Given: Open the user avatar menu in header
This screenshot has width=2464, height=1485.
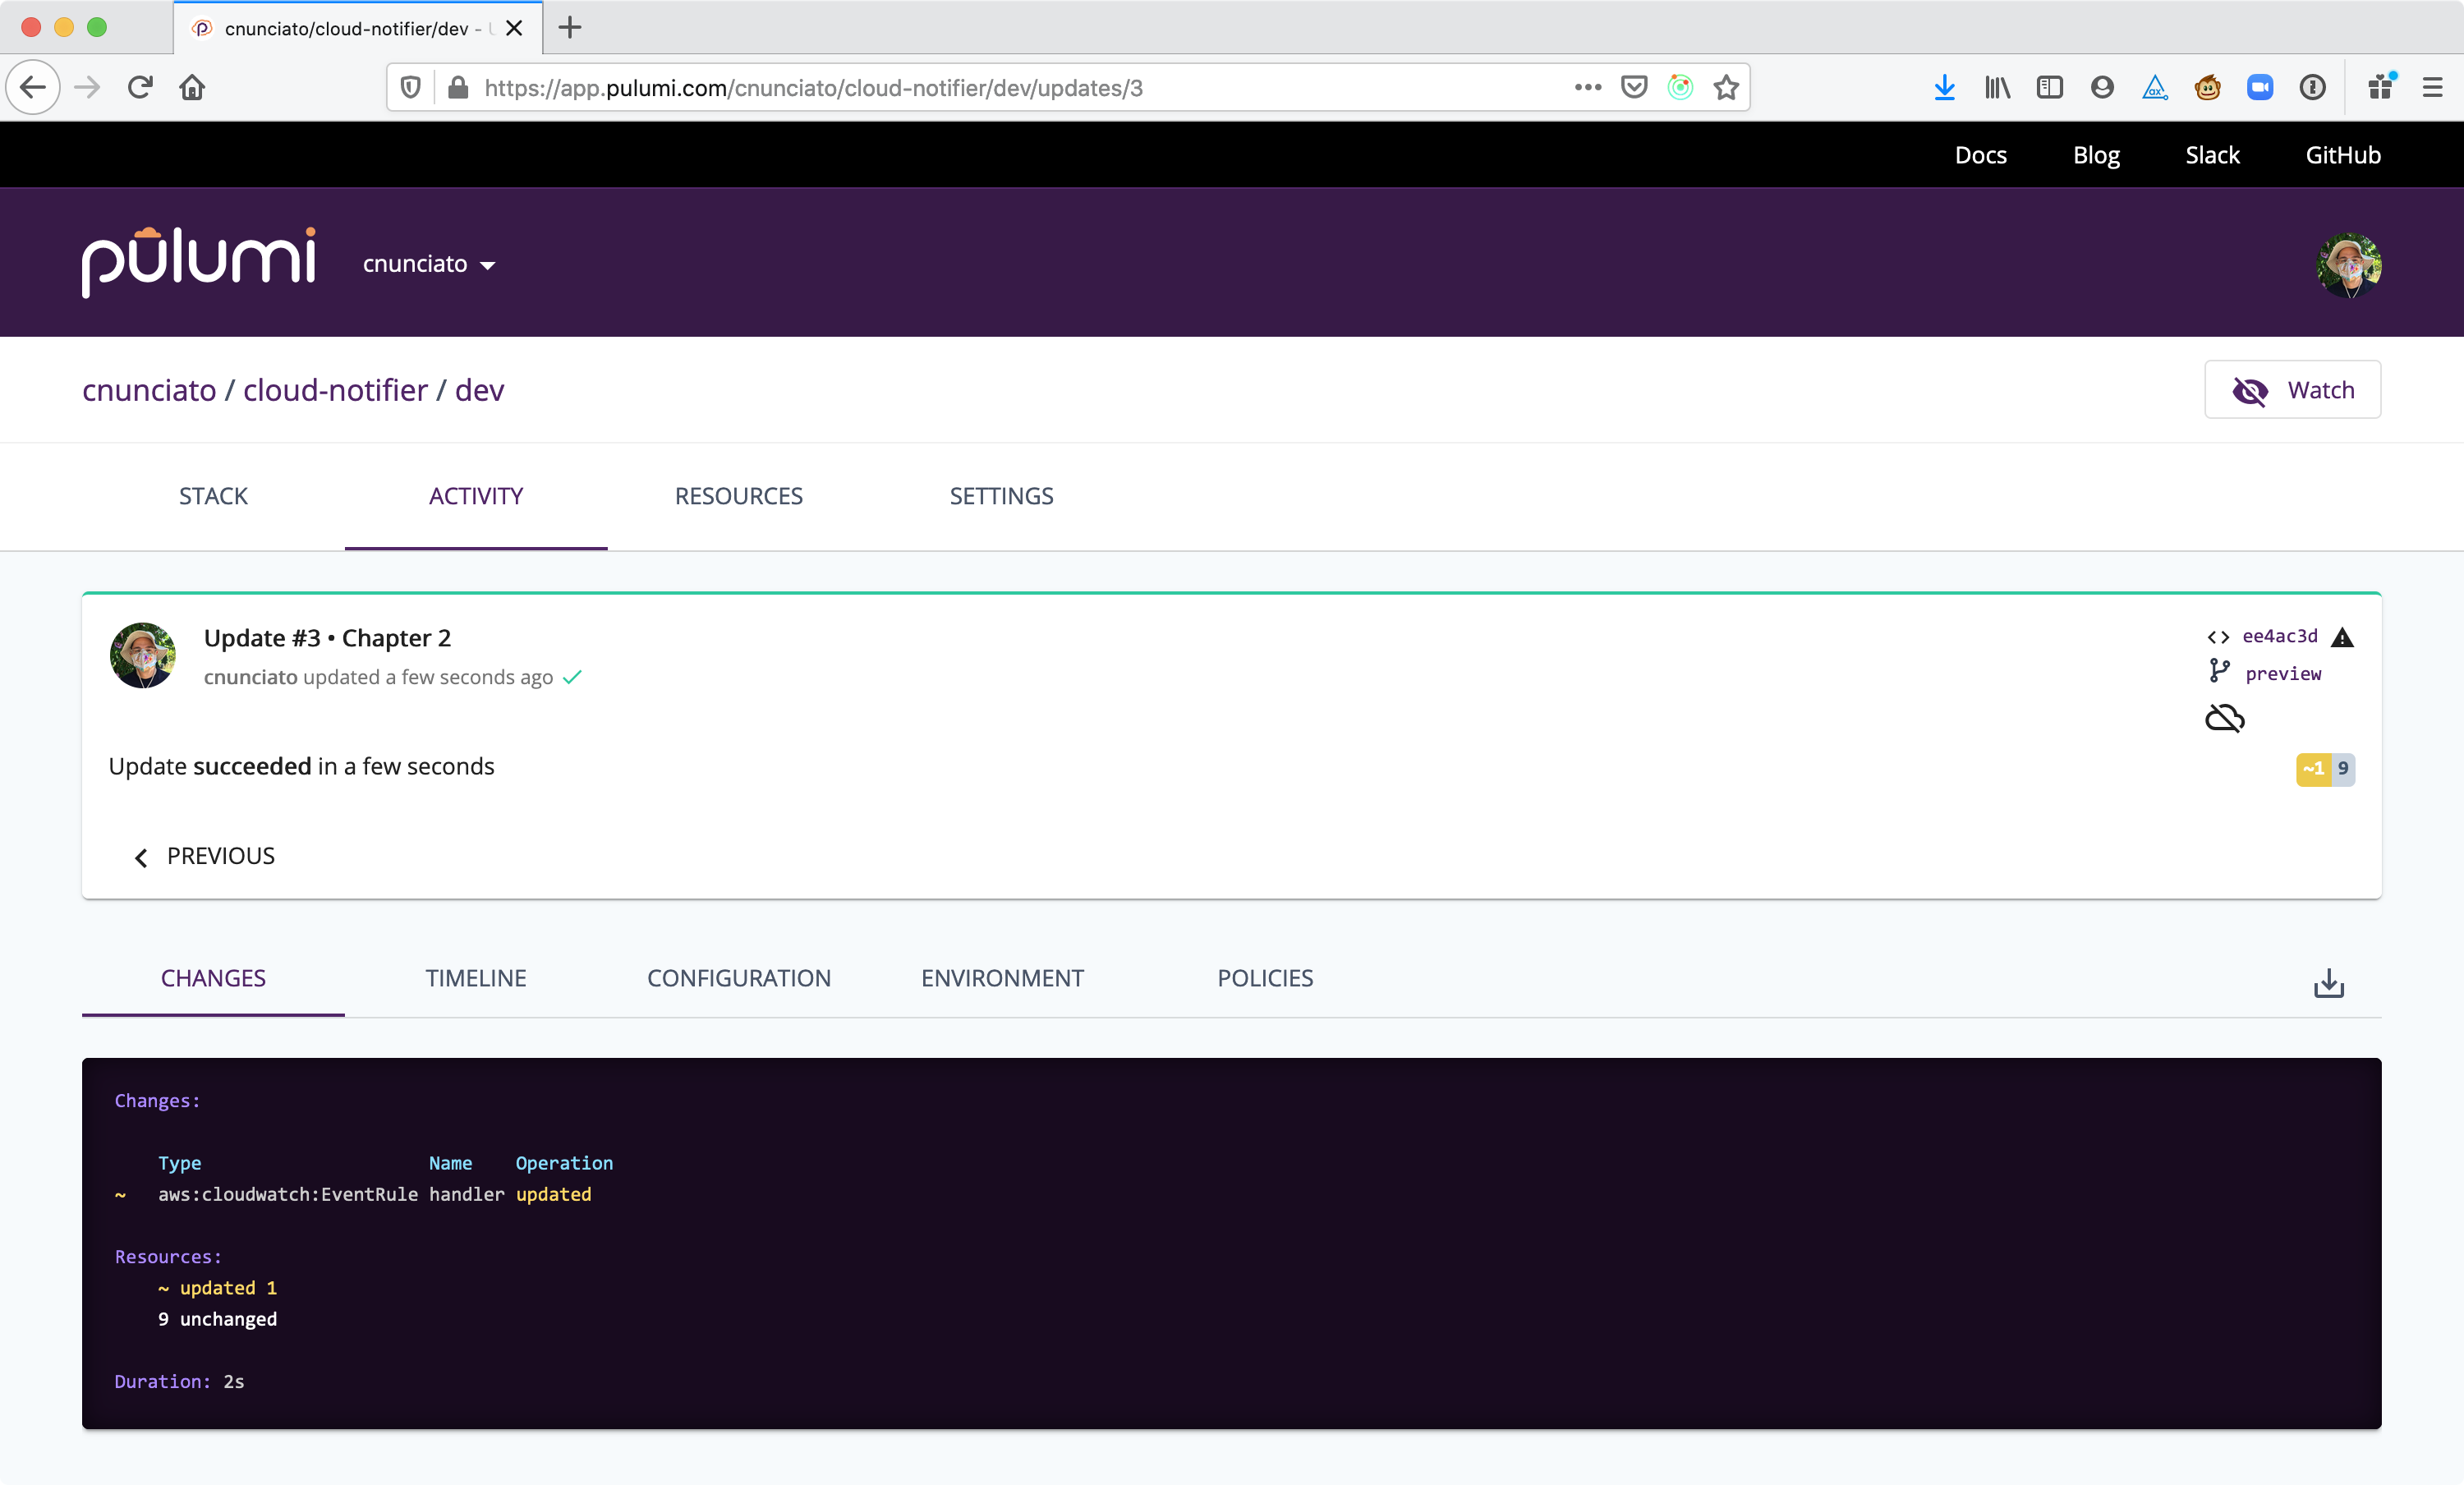Looking at the screenshot, I should (x=2348, y=265).
